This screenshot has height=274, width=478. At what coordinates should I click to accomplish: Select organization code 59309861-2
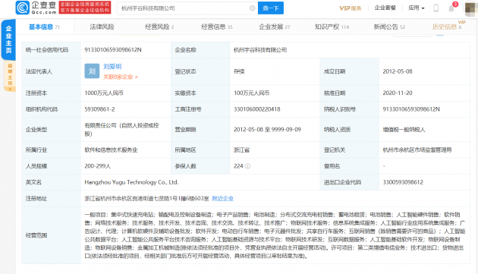point(99,109)
